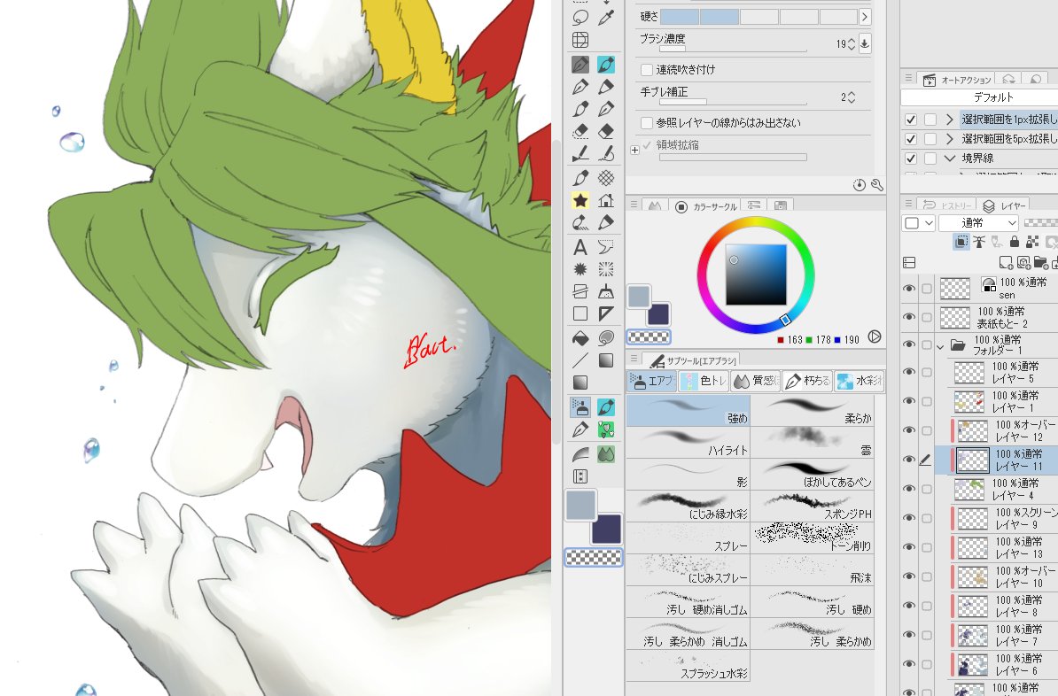1058x696 pixels.
Task: Select the Fill bucket tool
Action: pos(580,338)
